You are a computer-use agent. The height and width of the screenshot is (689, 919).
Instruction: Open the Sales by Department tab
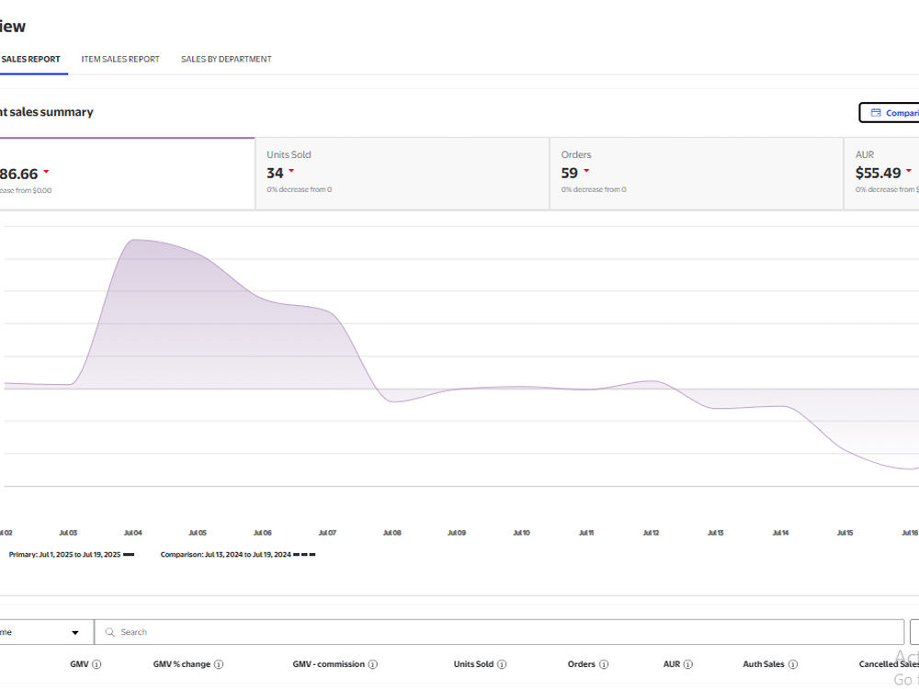[226, 59]
